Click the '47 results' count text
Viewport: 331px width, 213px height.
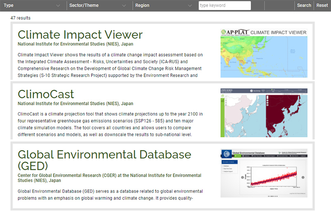20,18
